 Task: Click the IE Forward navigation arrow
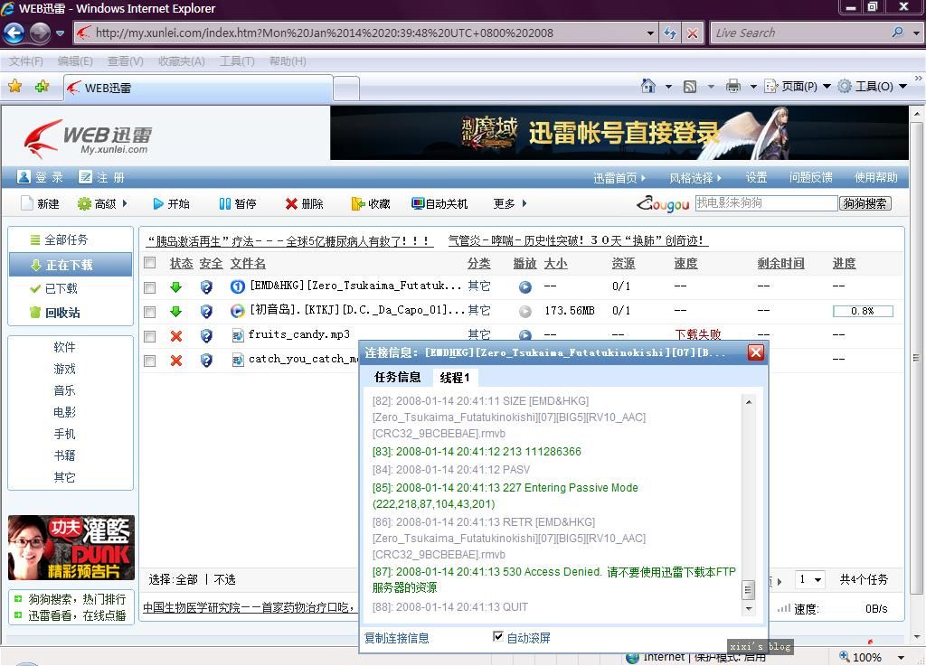[x=40, y=33]
